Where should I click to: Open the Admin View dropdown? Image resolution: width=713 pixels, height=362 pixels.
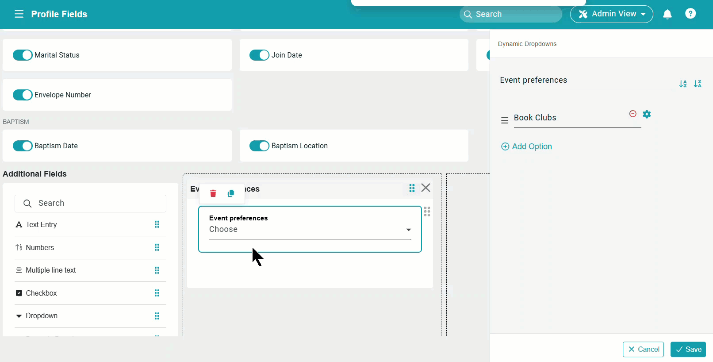[x=611, y=14]
